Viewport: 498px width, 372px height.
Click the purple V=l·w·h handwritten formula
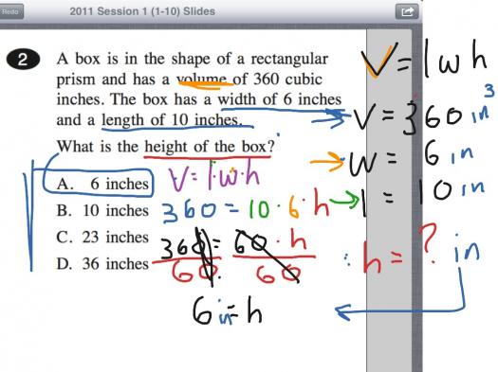tap(213, 176)
